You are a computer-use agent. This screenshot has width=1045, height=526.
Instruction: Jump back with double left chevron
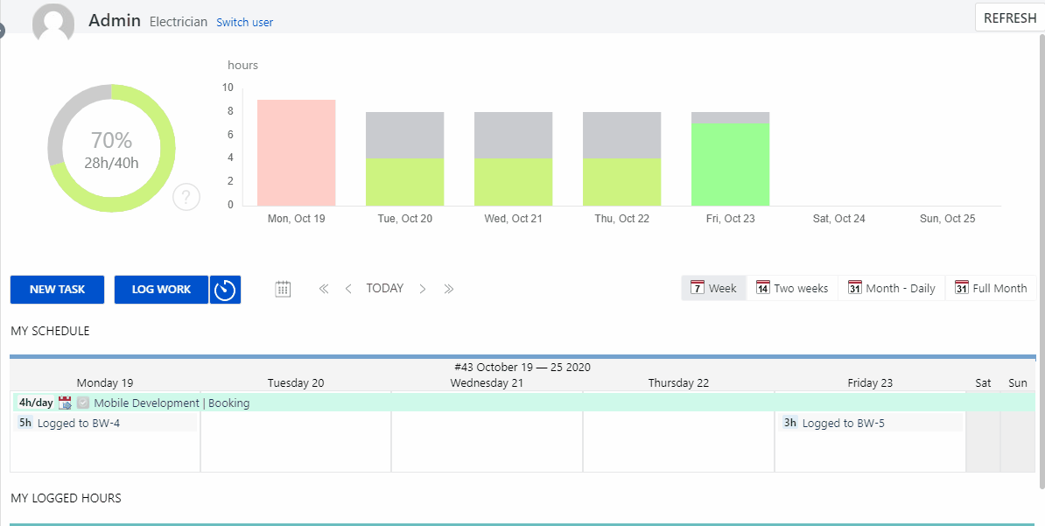tap(324, 289)
